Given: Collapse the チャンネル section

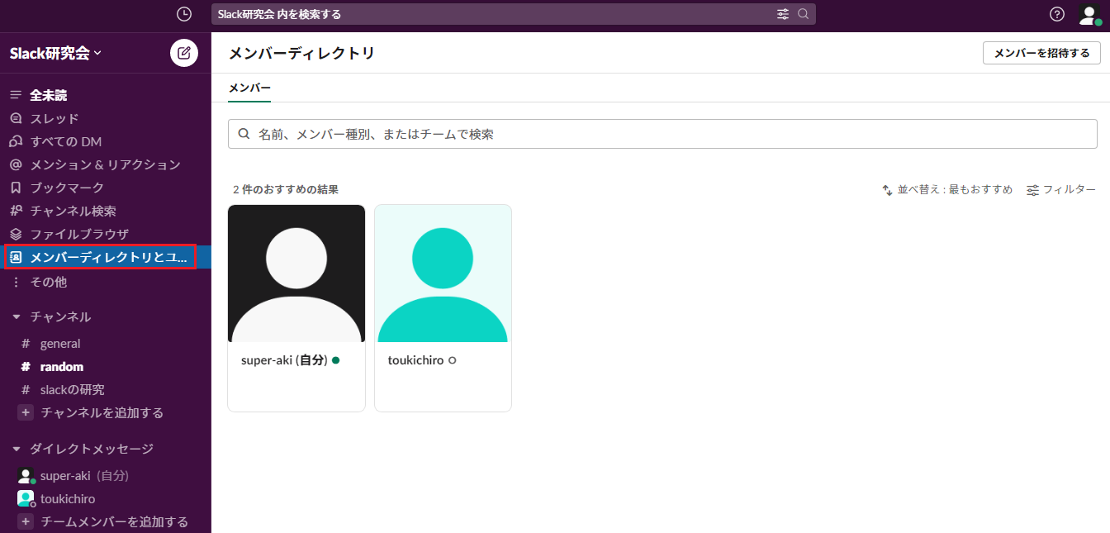Looking at the screenshot, I should pos(16,316).
